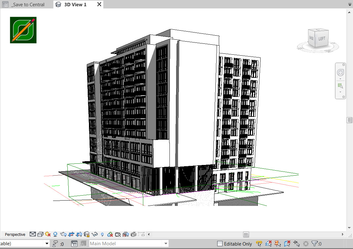Click the LEFT face of the ViewCube
Image resolution: width=353 pixels, height=249 pixels.
point(322,39)
